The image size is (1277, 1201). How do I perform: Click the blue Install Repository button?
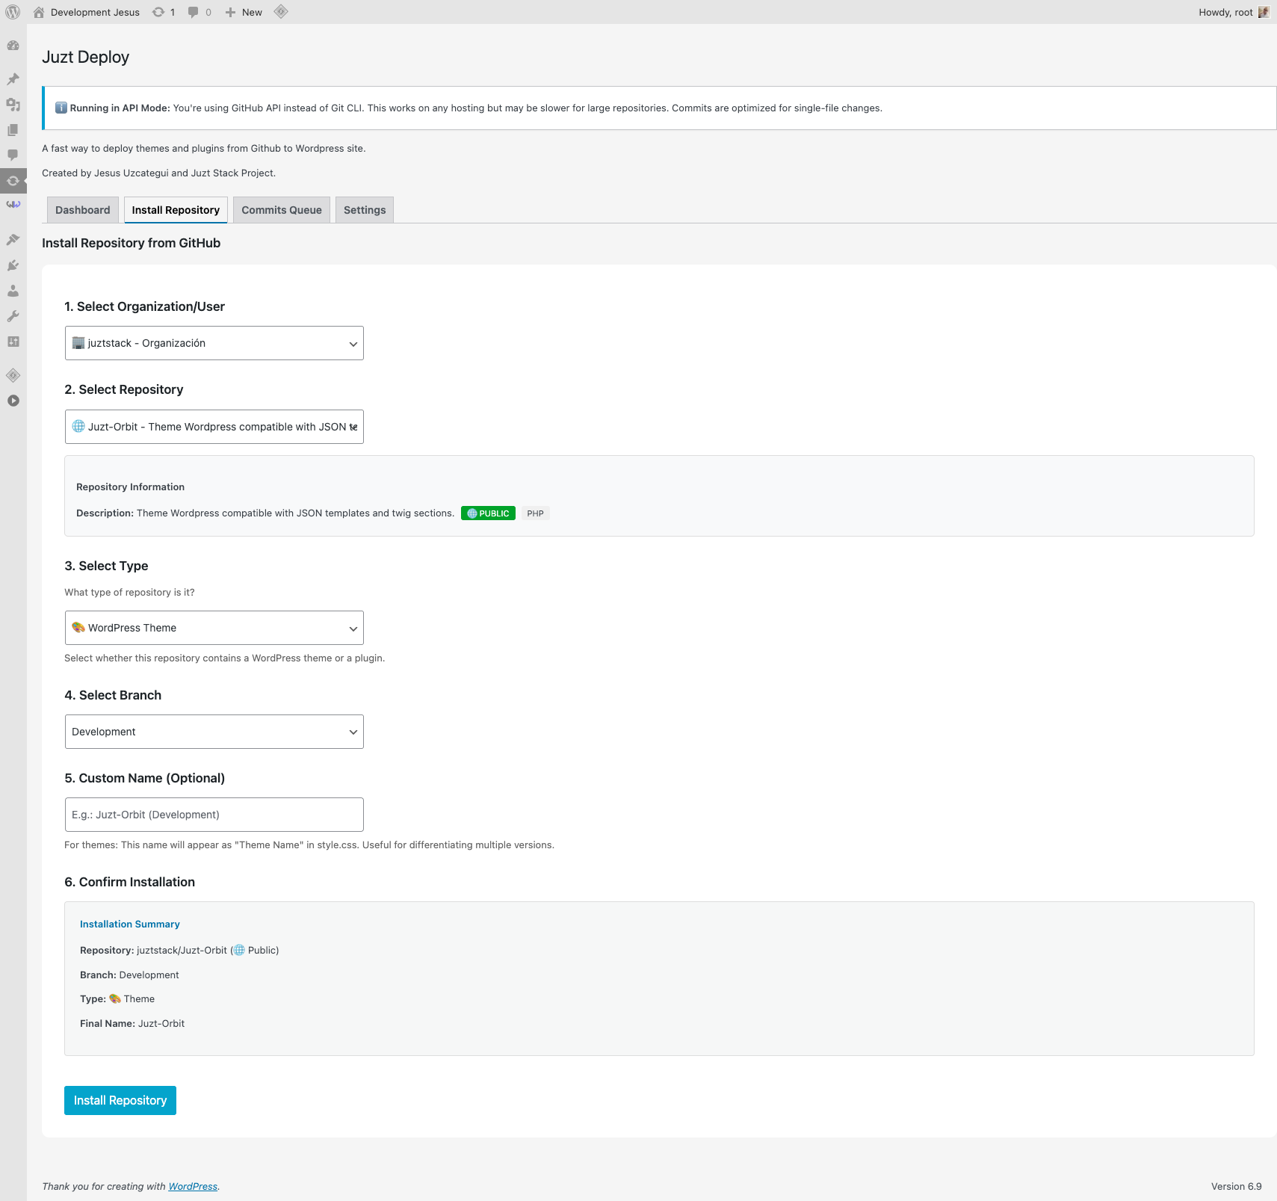pyautogui.click(x=120, y=1100)
